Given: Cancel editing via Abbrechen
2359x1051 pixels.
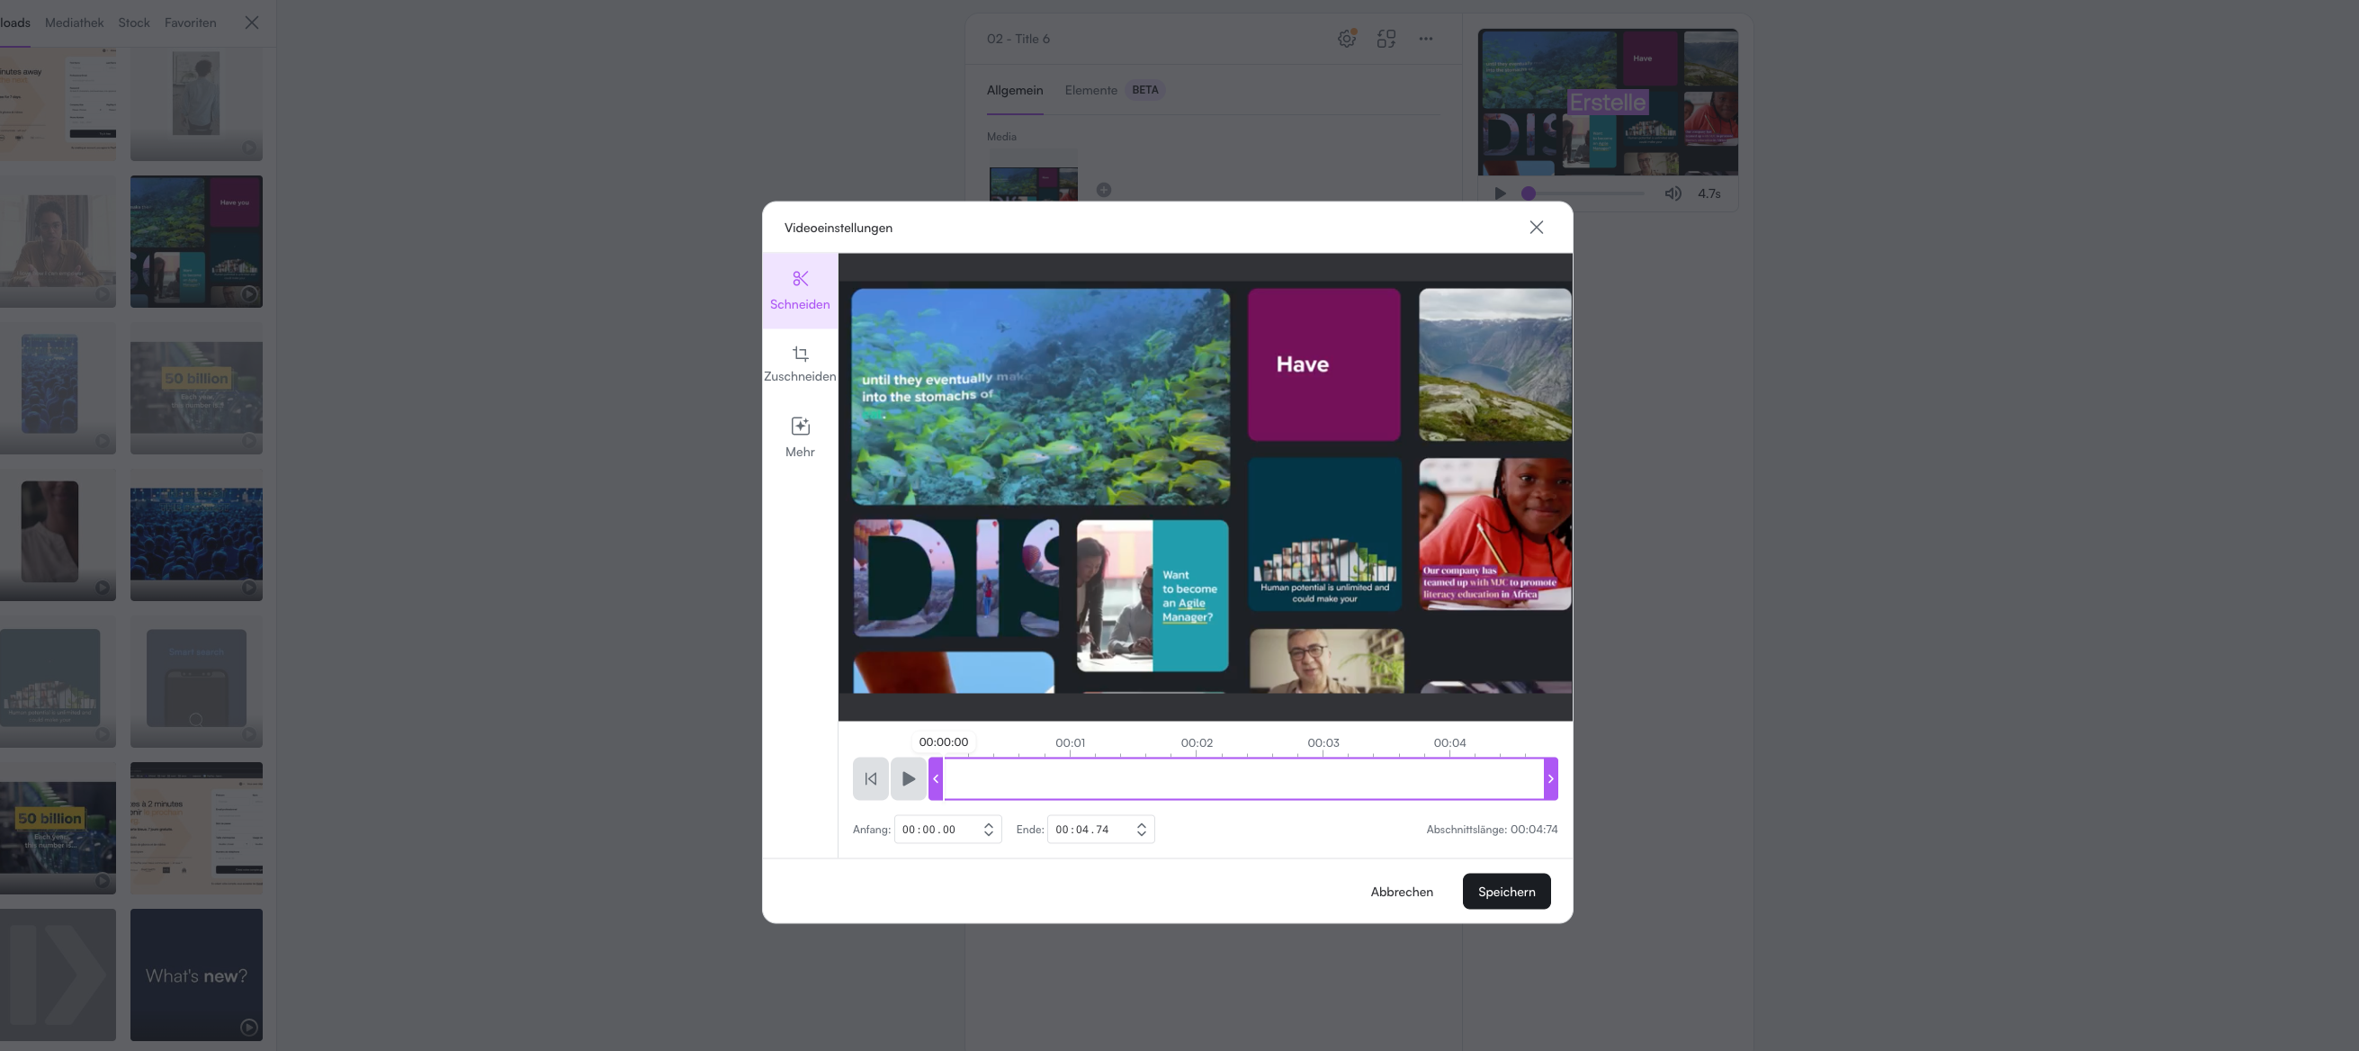Looking at the screenshot, I should pyautogui.click(x=1401, y=891).
